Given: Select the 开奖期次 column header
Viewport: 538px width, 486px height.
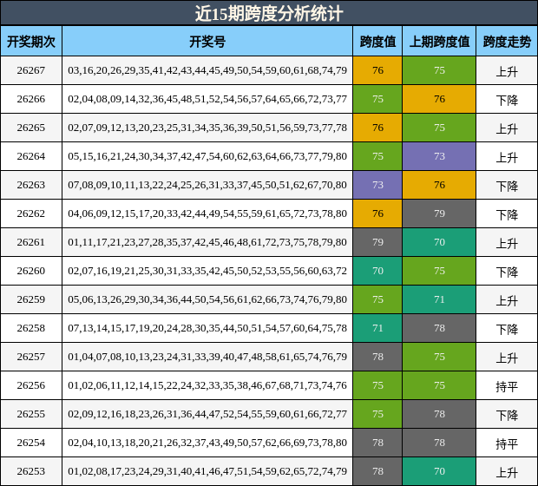Looking at the screenshot, I should click(x=31, y=42).
